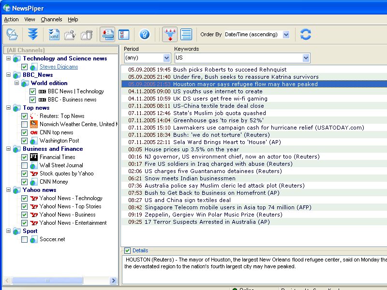Click the globe icon next to Washington Post
This screenshot has width=387, height=290.
(x=34, y=141)
